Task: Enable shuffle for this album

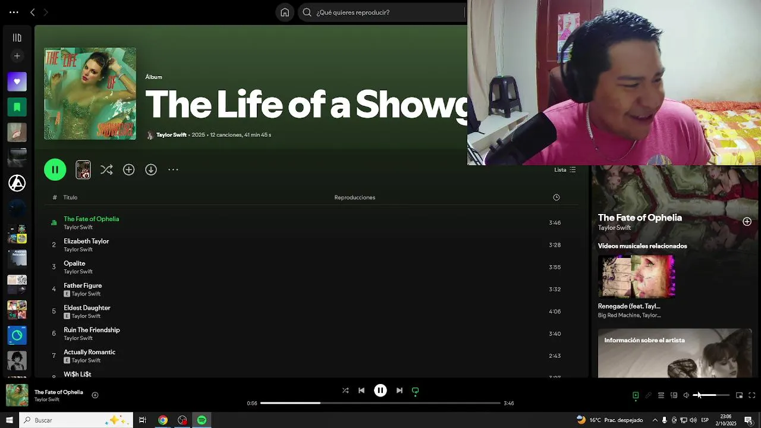Action: point(106,170)
